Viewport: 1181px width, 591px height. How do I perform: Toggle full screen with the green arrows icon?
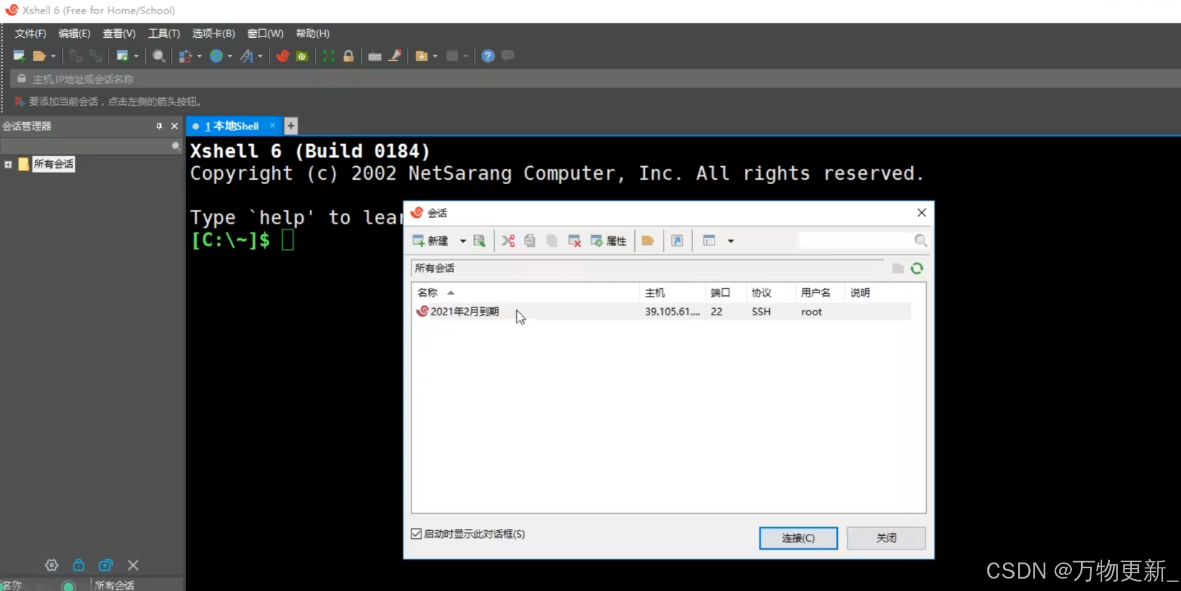(329, 56)
